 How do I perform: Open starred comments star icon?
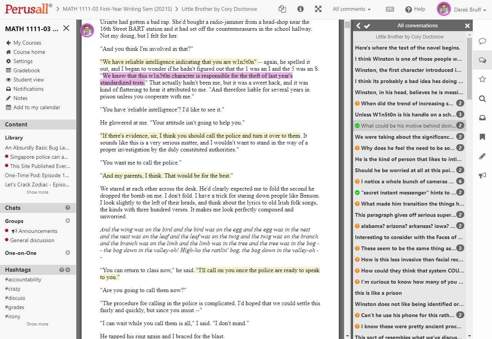click(482, 79)
